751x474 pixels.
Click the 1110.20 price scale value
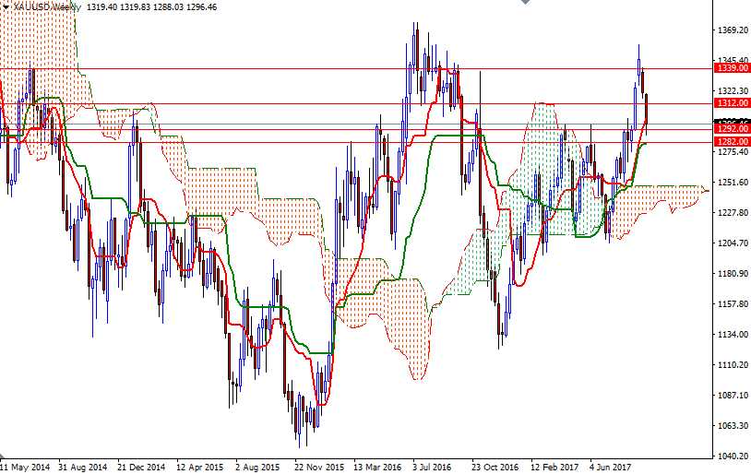pos(733,365)
